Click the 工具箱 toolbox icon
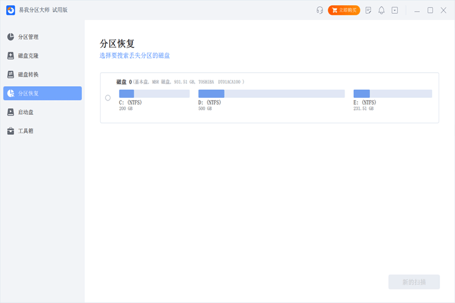Viewport: 455px width, 303px height. (11, 131)
